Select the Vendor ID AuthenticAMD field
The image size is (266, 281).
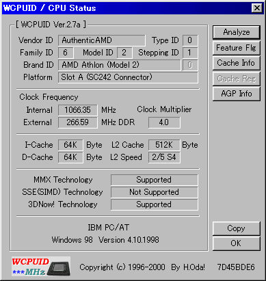point(102,40)
